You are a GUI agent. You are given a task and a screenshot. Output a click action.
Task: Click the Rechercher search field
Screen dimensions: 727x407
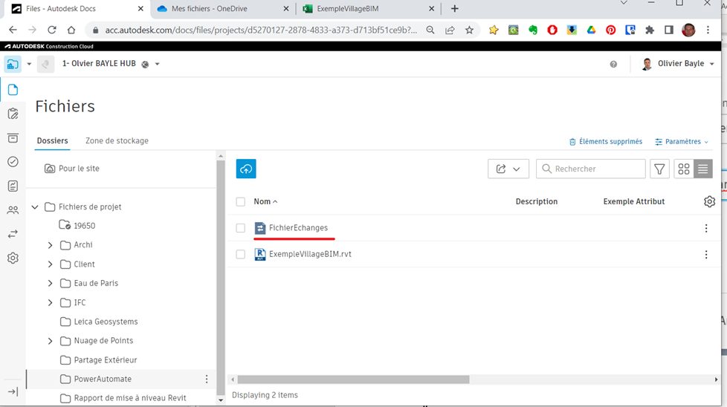[591, 169]
